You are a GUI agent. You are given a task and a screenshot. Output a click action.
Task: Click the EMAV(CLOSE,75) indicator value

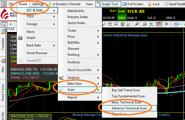pos(48,69)
